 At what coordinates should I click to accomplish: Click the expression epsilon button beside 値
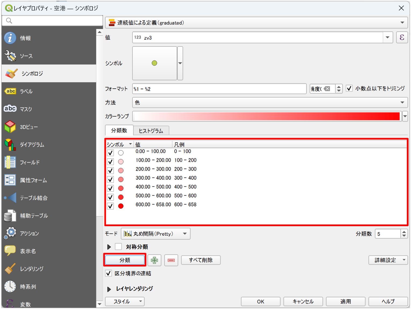pyautogui.click(x=402, y=37)
